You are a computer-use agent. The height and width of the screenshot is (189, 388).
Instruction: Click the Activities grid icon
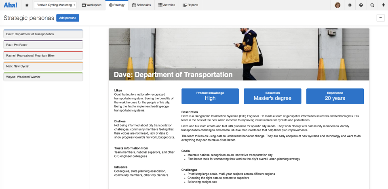[x=160, y=5]
